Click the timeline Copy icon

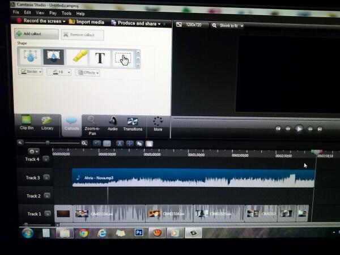(x=139, y=143)
